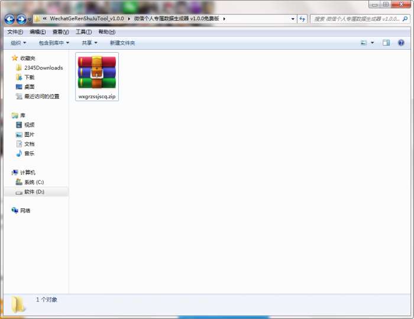Click the status bar folder icon
Viewport: 414px width, 319px height.
18,304
